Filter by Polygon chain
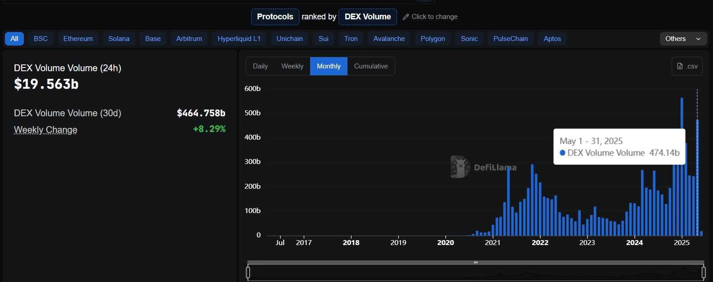The width and height of the screenshot is (713, 282). click(433, 39)
